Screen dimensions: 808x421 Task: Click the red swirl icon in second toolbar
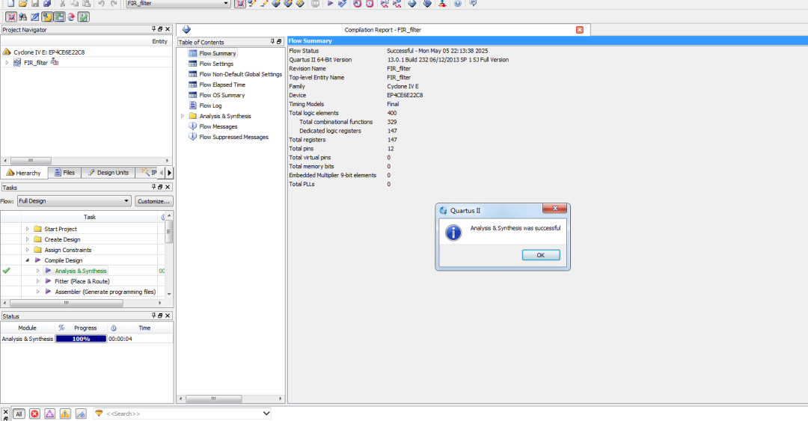[x=71, y=17]
